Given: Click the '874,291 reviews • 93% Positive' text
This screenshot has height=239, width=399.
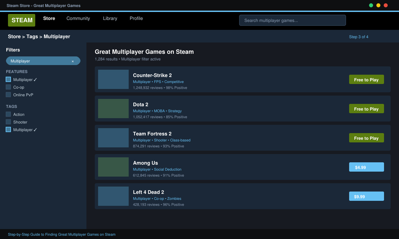Looking at the screenshot, I should coord(159,146).
